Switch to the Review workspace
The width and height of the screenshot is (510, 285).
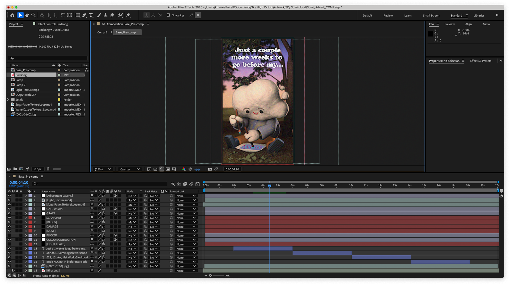pyautogui.click(x=388, y=15)
